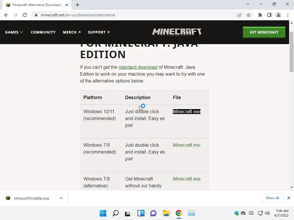294x220 pixels.
Task: Go back to previous page in Chrome
Action: (6, 15)
